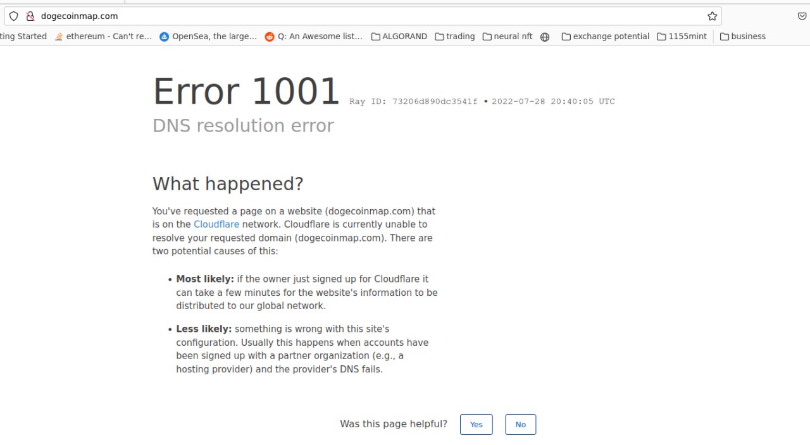Screen dimensions: 810x445
Task: Open the 'Q: An Awesome list...' bookmark
Action: click(314, 37)
